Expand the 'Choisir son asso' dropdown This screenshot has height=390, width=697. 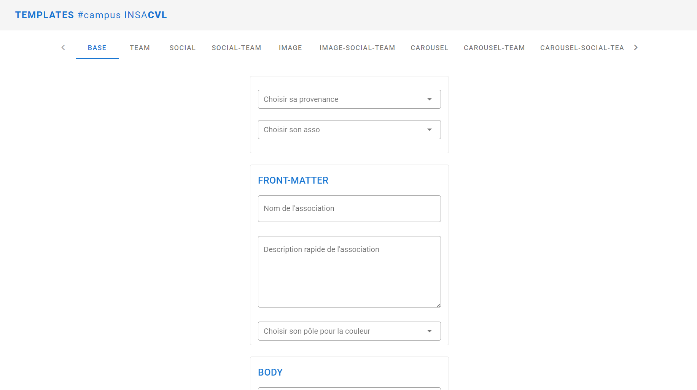point(349,129)
